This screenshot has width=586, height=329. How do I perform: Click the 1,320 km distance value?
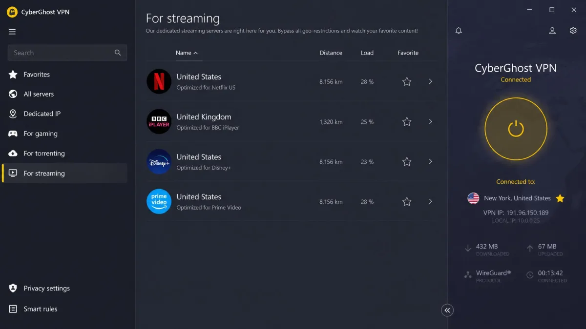(331, 122)
